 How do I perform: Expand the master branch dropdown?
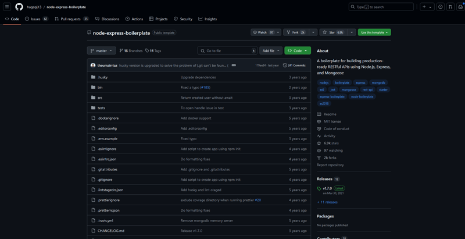(102, 51)
